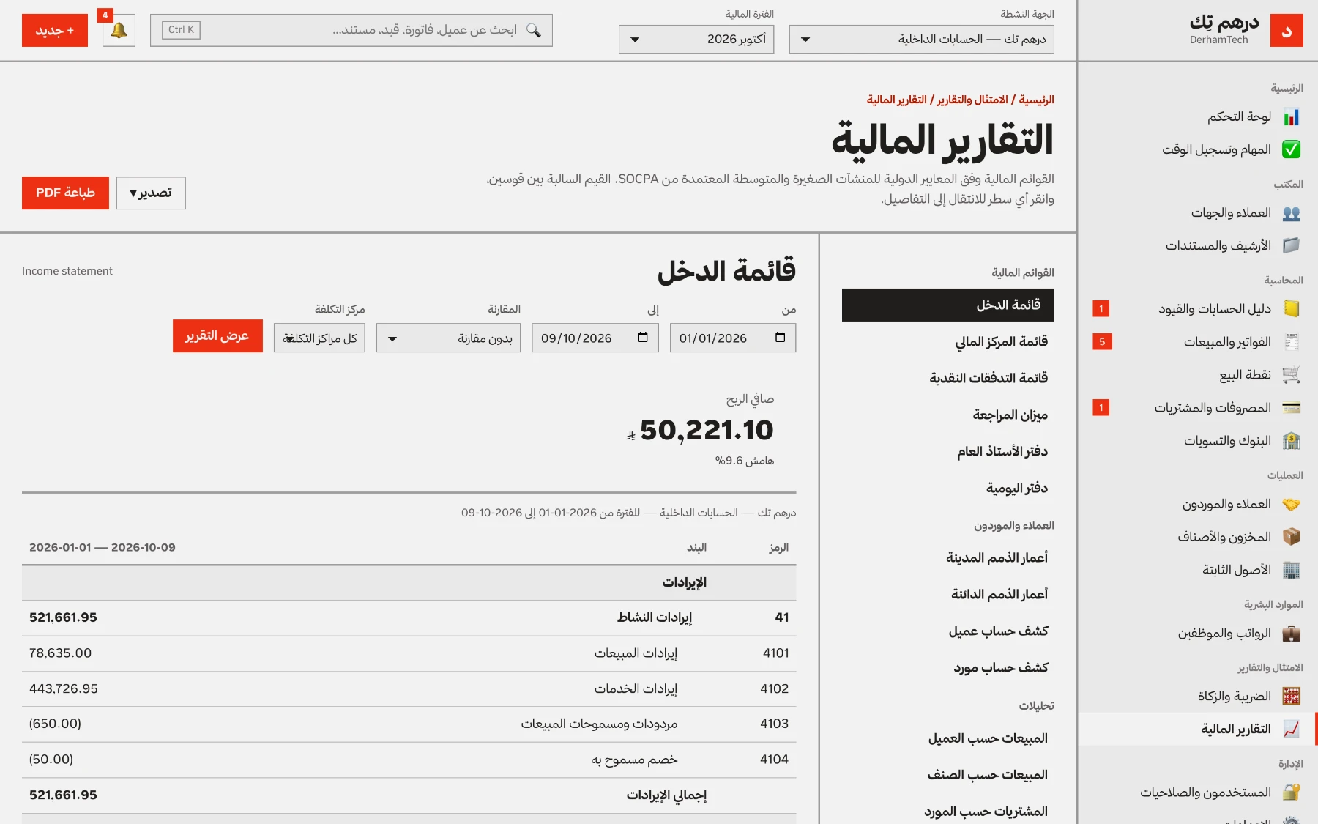Open calendar picker in the إلى date field

pos(643,338)
